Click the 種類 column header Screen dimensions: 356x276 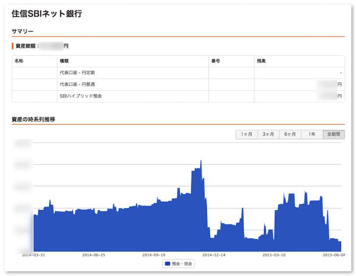(64, 61)
